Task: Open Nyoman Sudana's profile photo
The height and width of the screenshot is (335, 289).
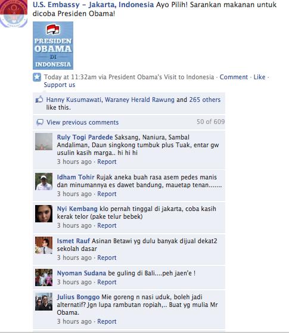Action: 43,277
